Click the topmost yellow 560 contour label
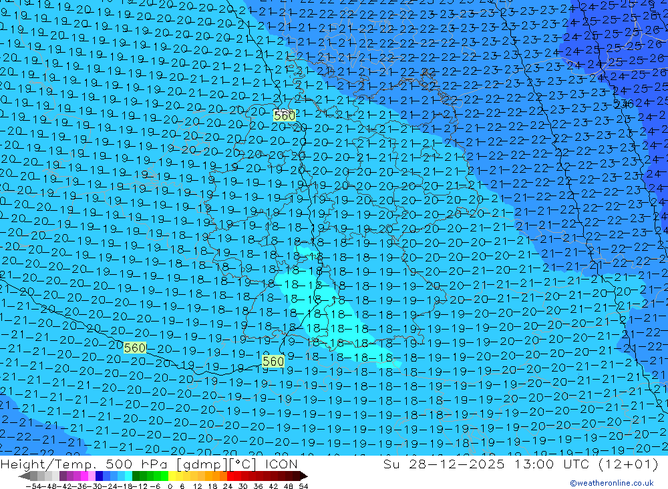Viewport: 668px width, 489px height. click(285, 115)
